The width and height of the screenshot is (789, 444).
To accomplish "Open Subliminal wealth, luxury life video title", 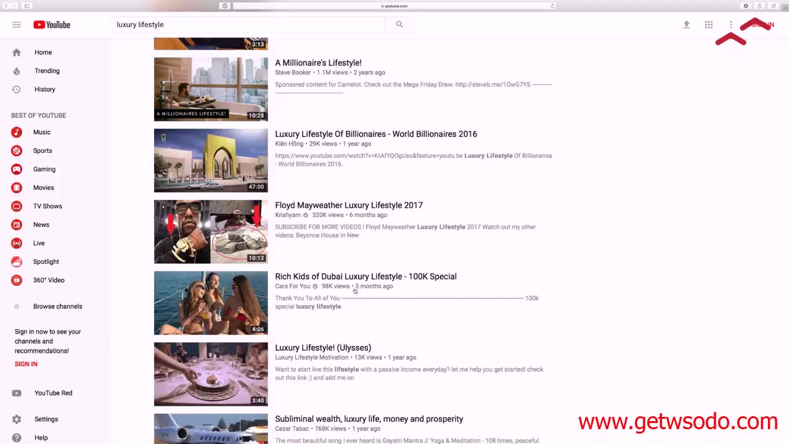I will tap(369, 419).
